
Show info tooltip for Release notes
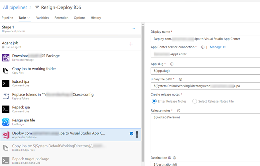click(179, 111)
